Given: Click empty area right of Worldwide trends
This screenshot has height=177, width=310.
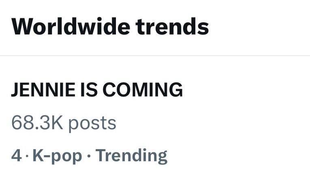Looking at the screenshot, I should [x=259, y=27].
